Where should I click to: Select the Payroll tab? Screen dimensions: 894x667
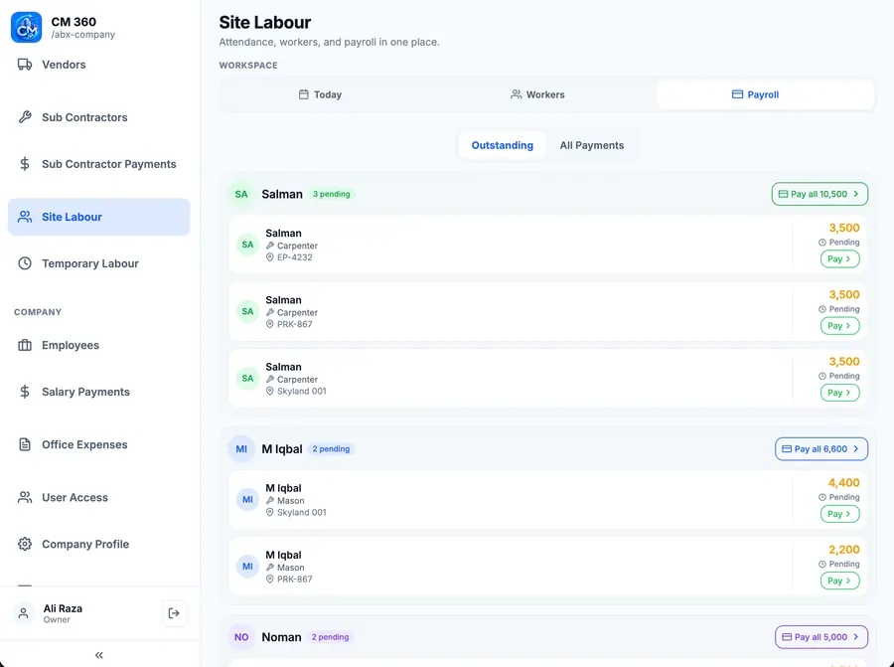(765, 94)
